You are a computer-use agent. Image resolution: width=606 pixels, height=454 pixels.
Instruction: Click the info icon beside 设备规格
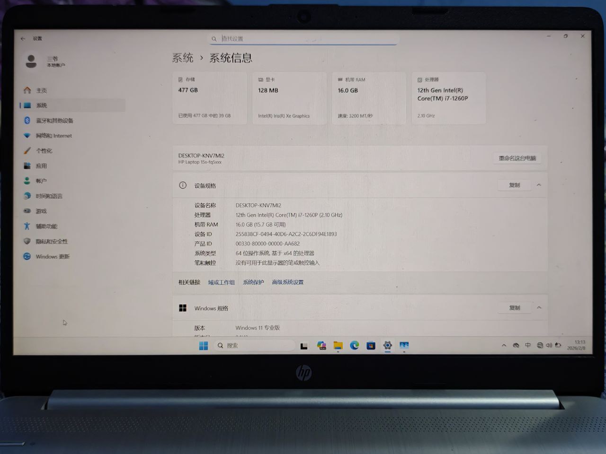183,185
